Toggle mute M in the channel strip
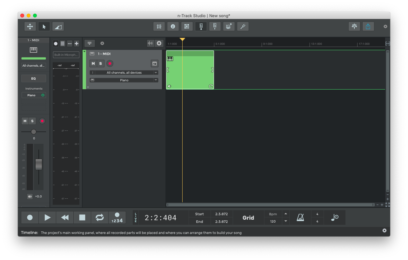 pos(25,121)
